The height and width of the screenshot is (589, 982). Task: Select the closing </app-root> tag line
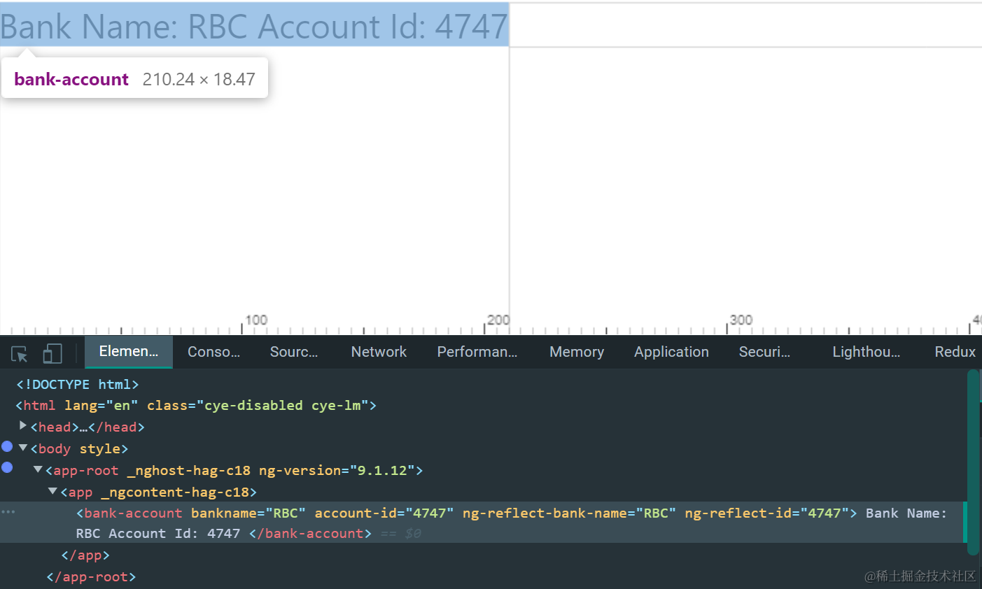(91, 576)
